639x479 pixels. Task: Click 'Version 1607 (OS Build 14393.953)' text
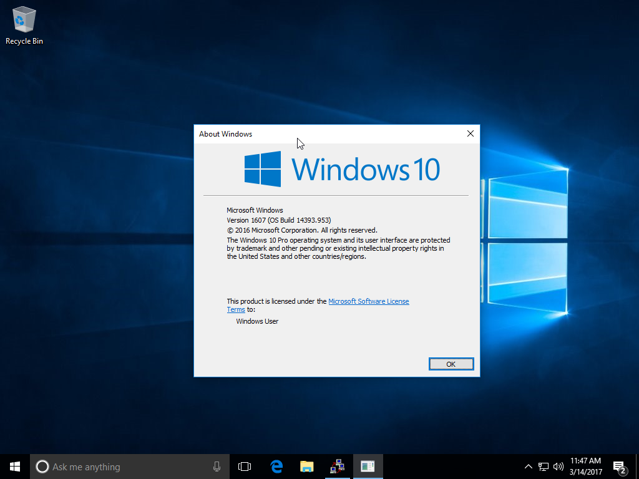(279, 220)
